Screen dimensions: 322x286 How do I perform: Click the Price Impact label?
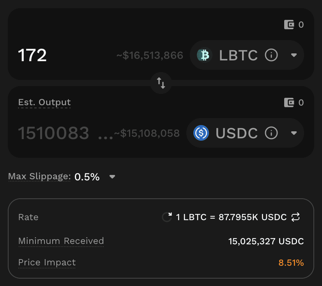coord(47,263)
